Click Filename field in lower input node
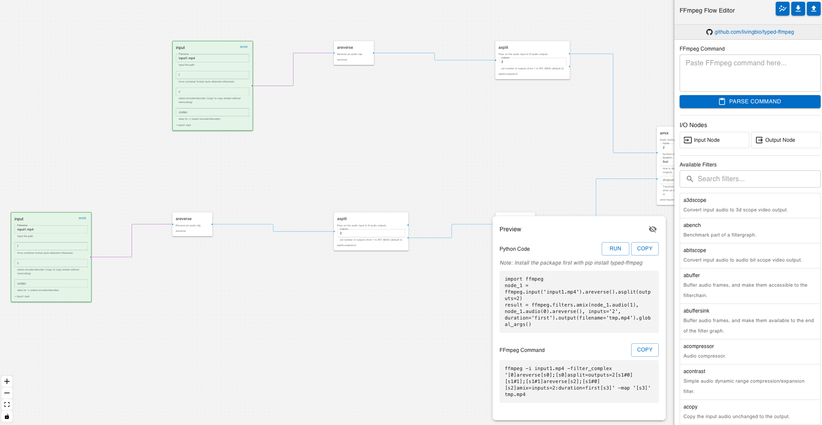 (51, 230)
